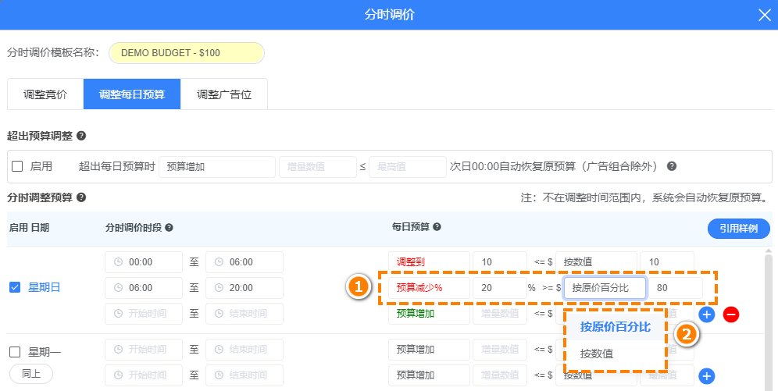Edit the template name field DEMO BUDGET - $100
778x391 pixels.
[187, 53]
